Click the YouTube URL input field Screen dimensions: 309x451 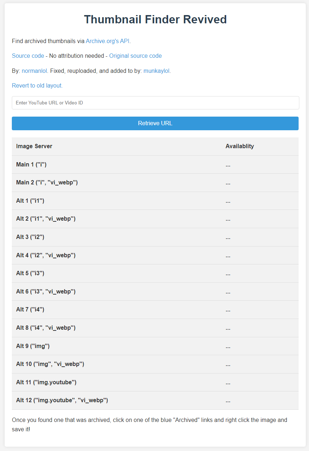(x=155, y=103)
